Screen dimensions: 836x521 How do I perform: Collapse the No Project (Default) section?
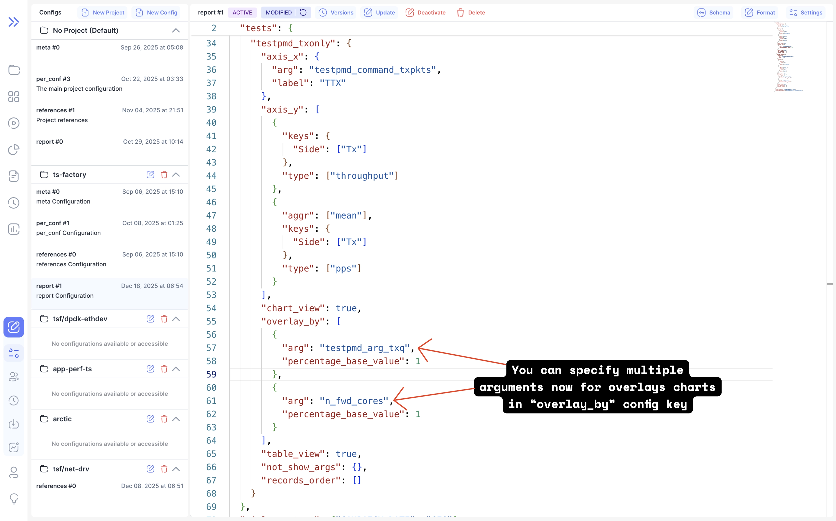pos(176,30)
